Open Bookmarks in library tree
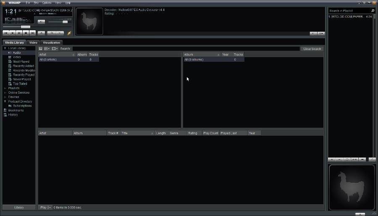 pyautogui.click(x=16, y=110)
